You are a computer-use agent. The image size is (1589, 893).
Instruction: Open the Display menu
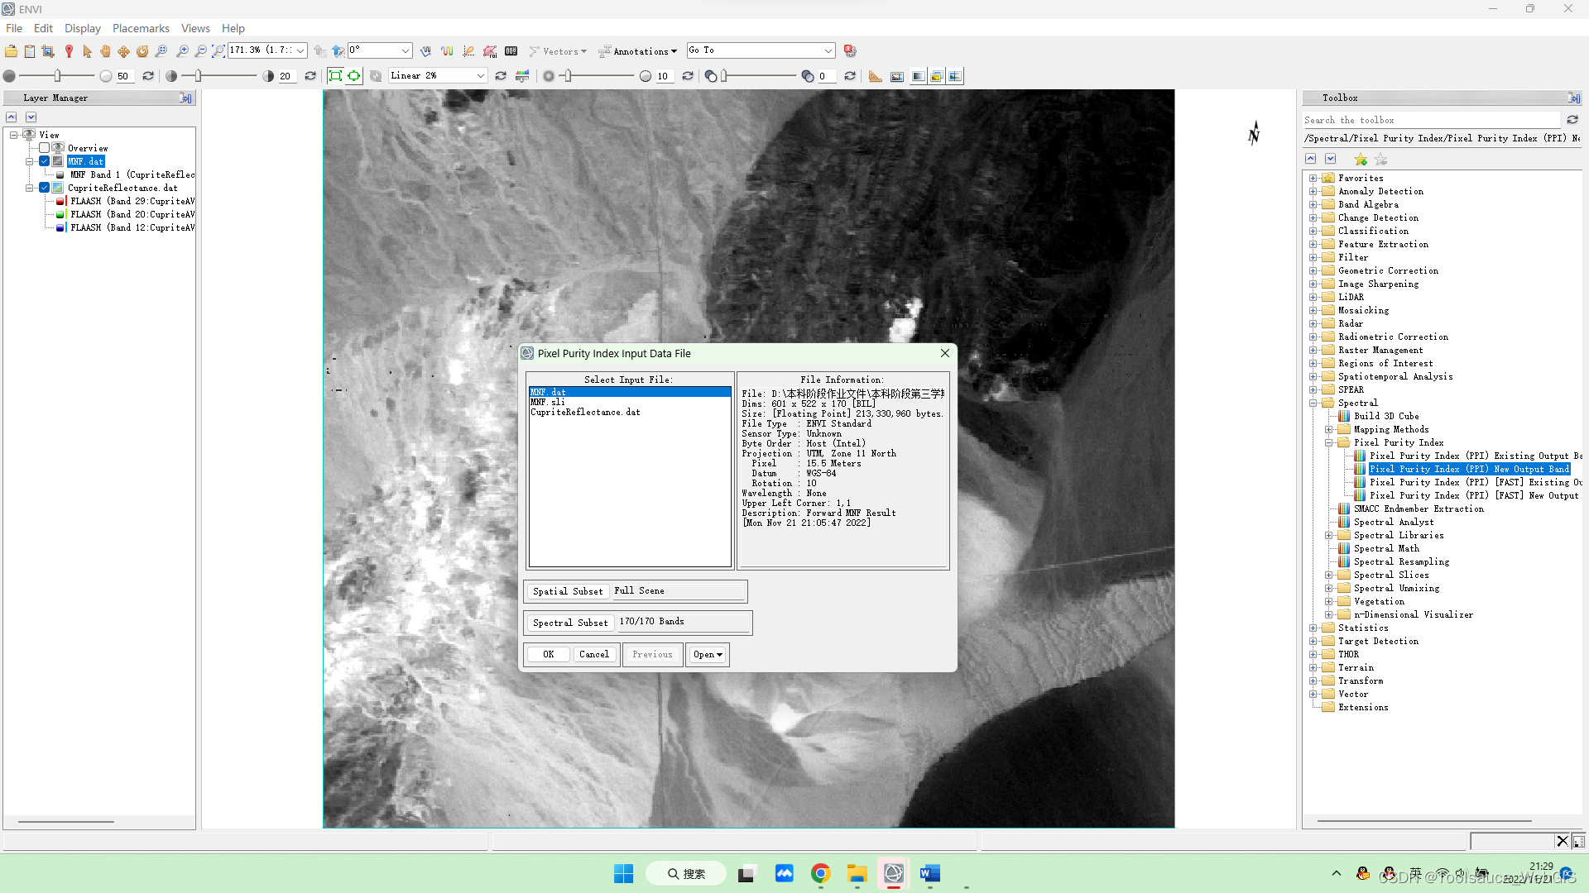pos(82,28)
